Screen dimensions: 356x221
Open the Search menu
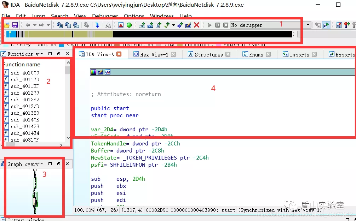pyautogui.click(x=59, y=16)
